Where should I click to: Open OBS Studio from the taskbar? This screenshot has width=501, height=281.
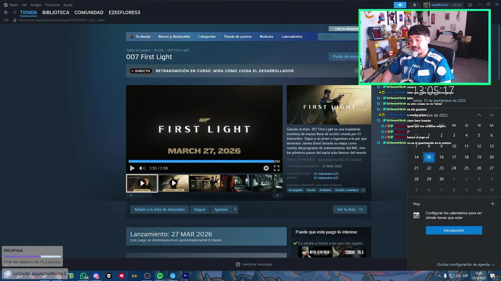coord(147,276)
